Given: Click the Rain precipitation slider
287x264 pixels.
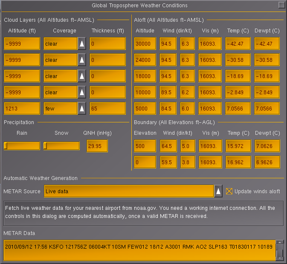Looking at the screenshot, I should (22, 146).
